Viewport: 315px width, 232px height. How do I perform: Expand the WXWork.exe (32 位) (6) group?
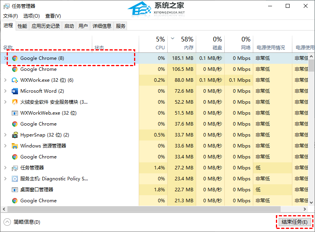point(5,80)
